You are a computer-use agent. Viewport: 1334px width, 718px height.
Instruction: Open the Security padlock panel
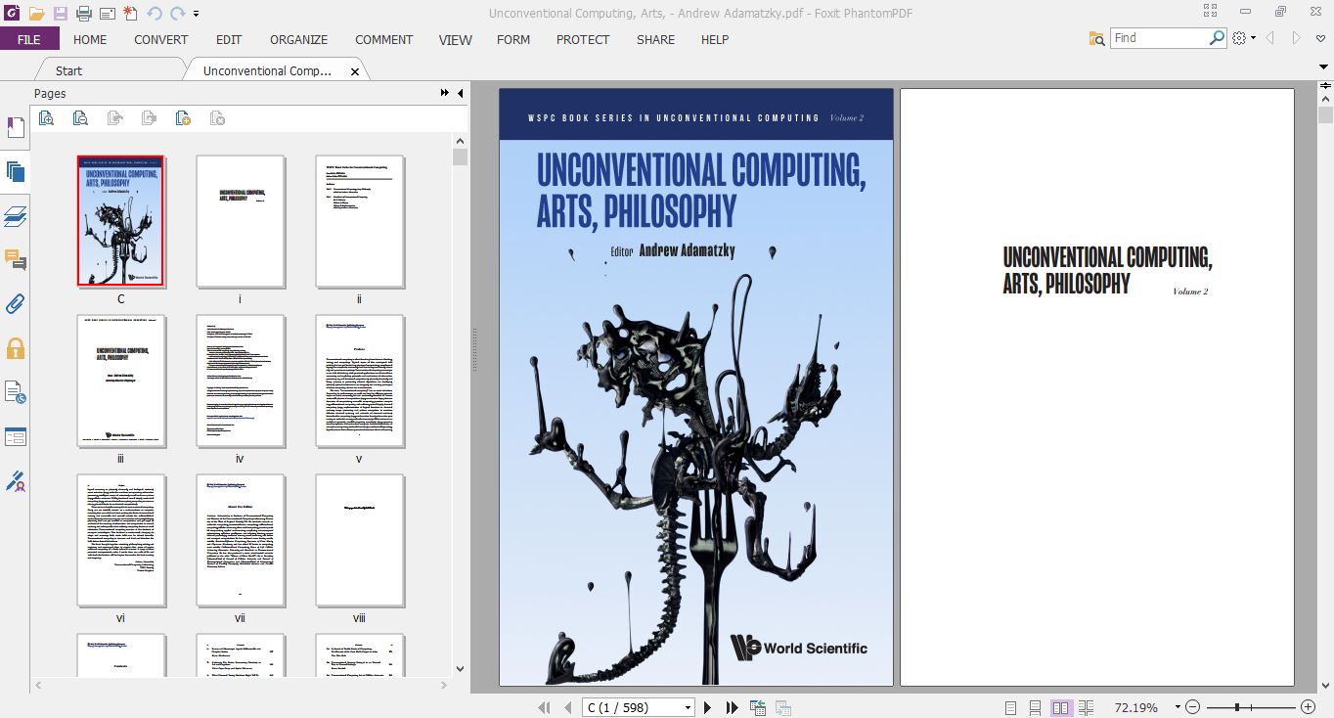(15, 348)
